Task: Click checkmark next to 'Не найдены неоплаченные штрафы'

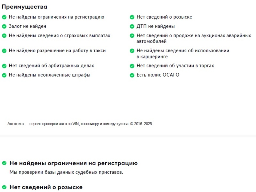Action: 4,75
